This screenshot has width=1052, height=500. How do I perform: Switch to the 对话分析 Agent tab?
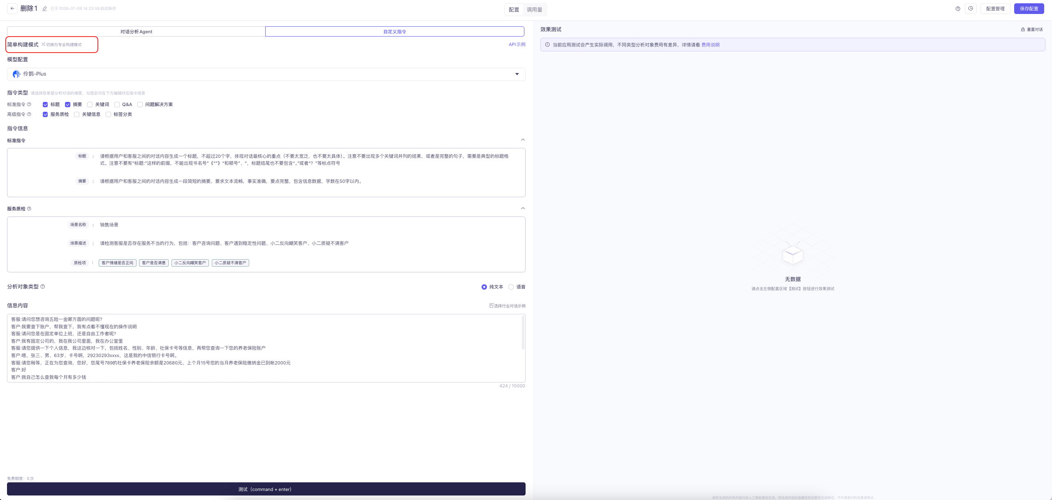pyautogui.click(x=136, y=32)
